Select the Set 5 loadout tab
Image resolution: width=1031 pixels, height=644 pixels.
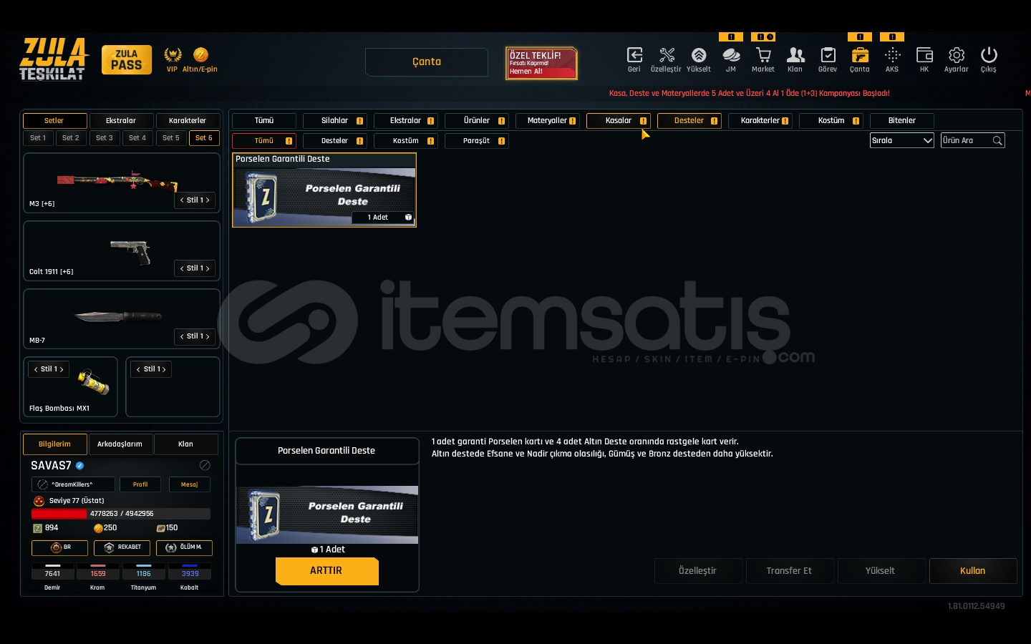click(171, 138)
